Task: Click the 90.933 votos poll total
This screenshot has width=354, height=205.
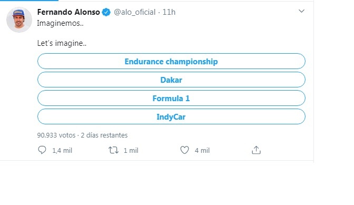Action: click(x=56, y=135)
